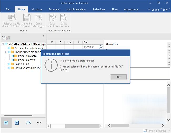The height and width of the screenshot is (133, 171).
Task: Select the Posta eliminata label
Action: (27, 56)
